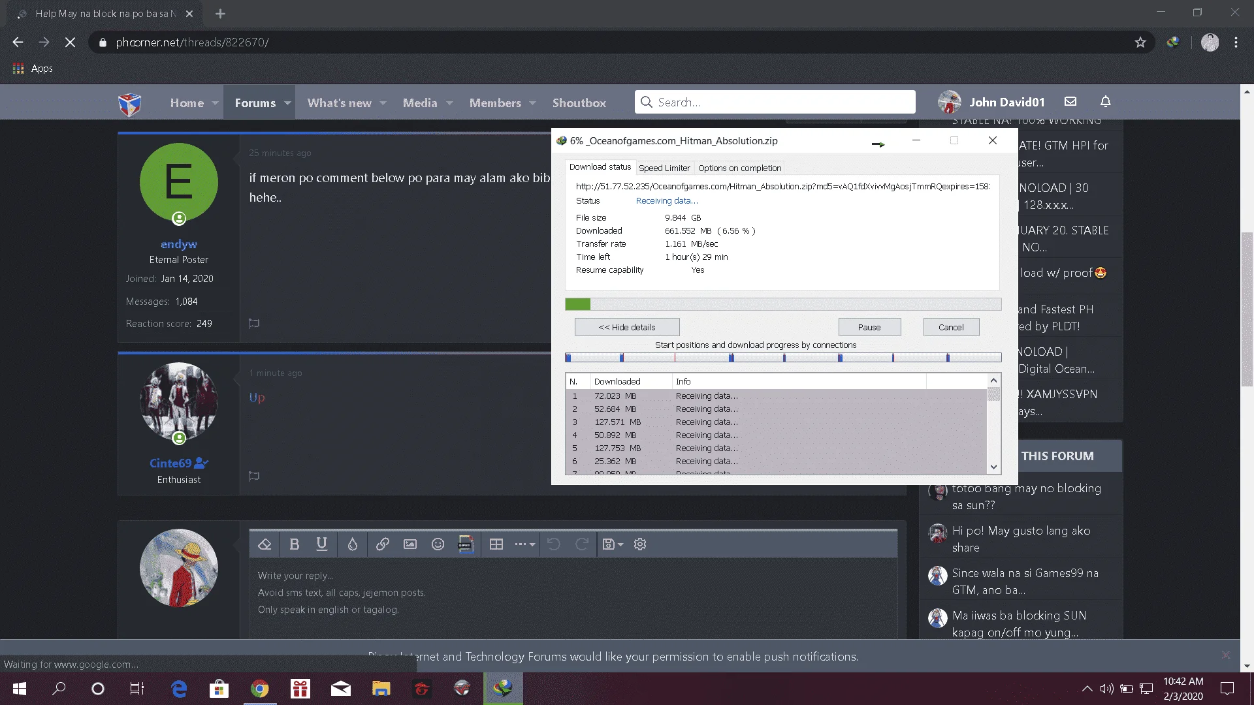Open endyw's profile name link
The height and width of the screenshot is (705, 1254).
(178, 244)
